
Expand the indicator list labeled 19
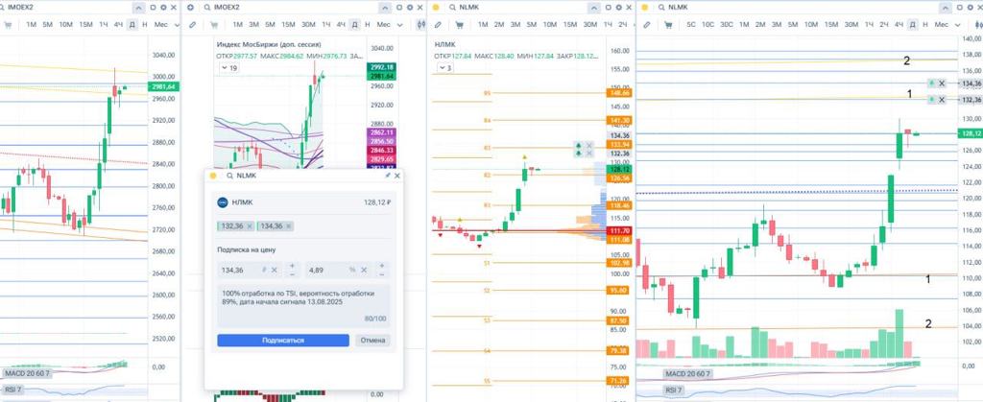229,68
